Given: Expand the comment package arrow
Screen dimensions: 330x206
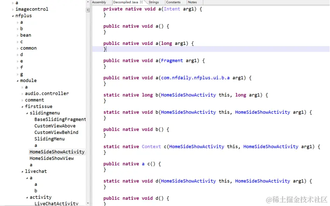Looking at the screenshot, I should point(22,100).
